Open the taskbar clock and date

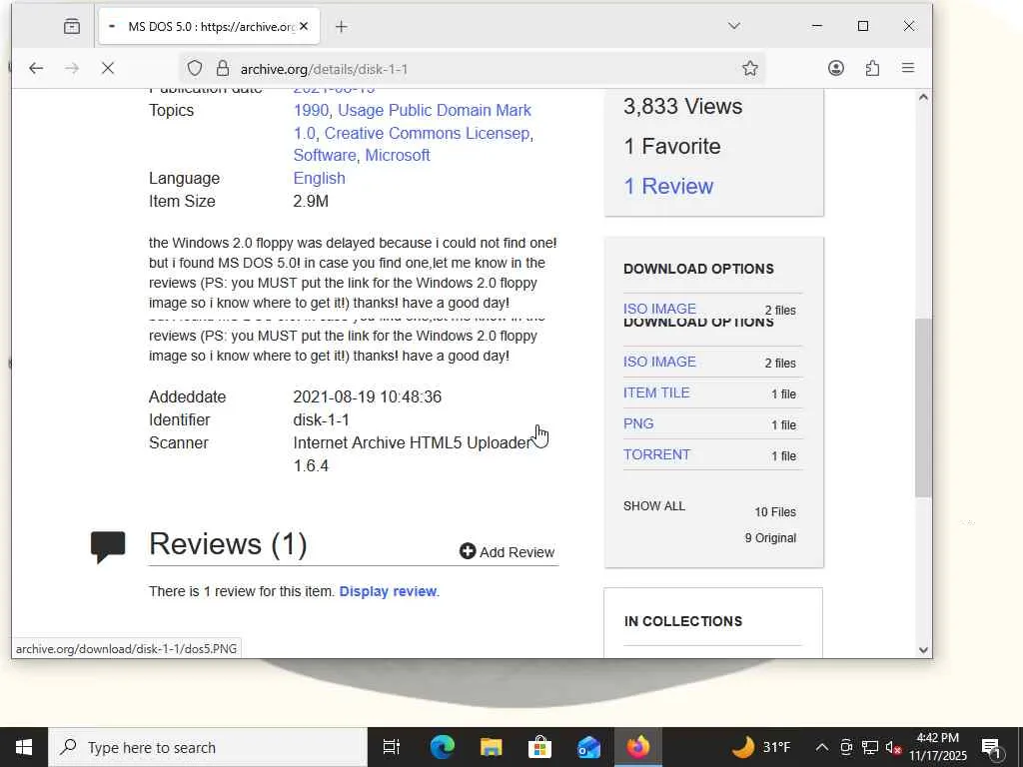pyautogui.click(x=937, y=747)
